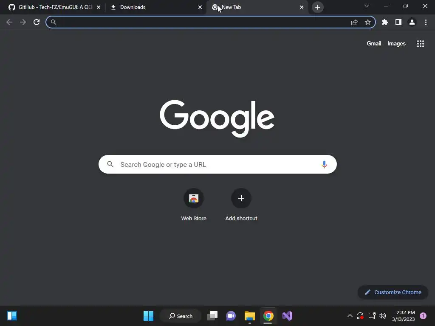Click the search magnifier in Google box
The image size is (435, 326).
pos(110,164)
